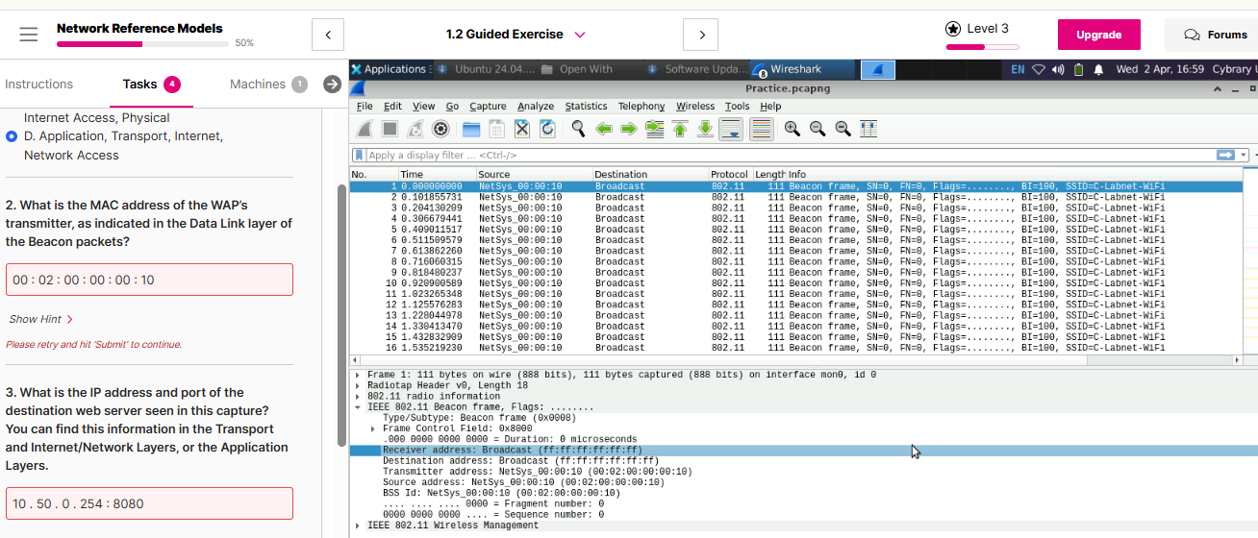Viewport: 1258px width, 538px height.
Task: Click Show Hint link
Action: pyautogui.click(x=40, y=319)
